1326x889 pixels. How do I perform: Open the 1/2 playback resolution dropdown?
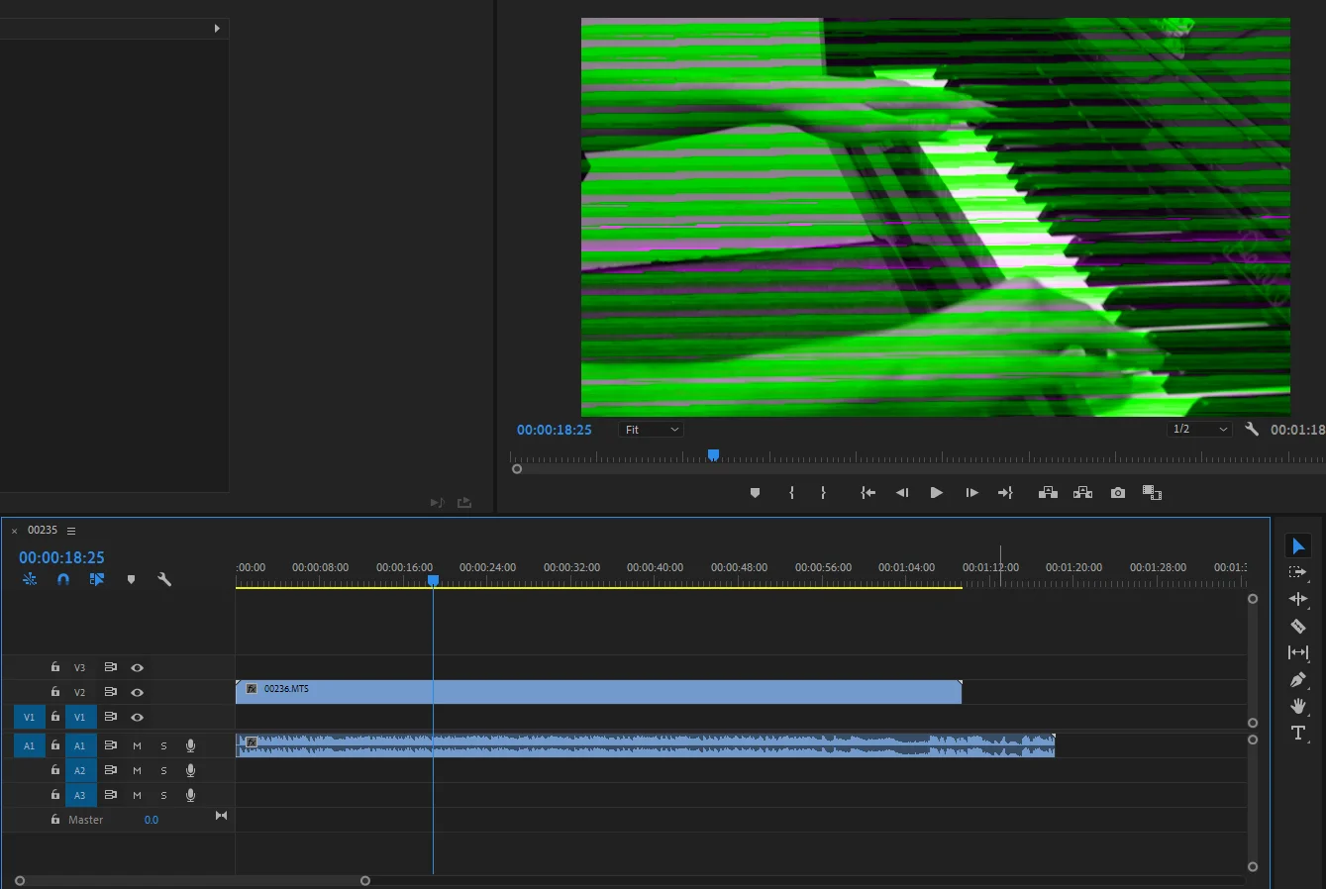(x=1198, y=430)
